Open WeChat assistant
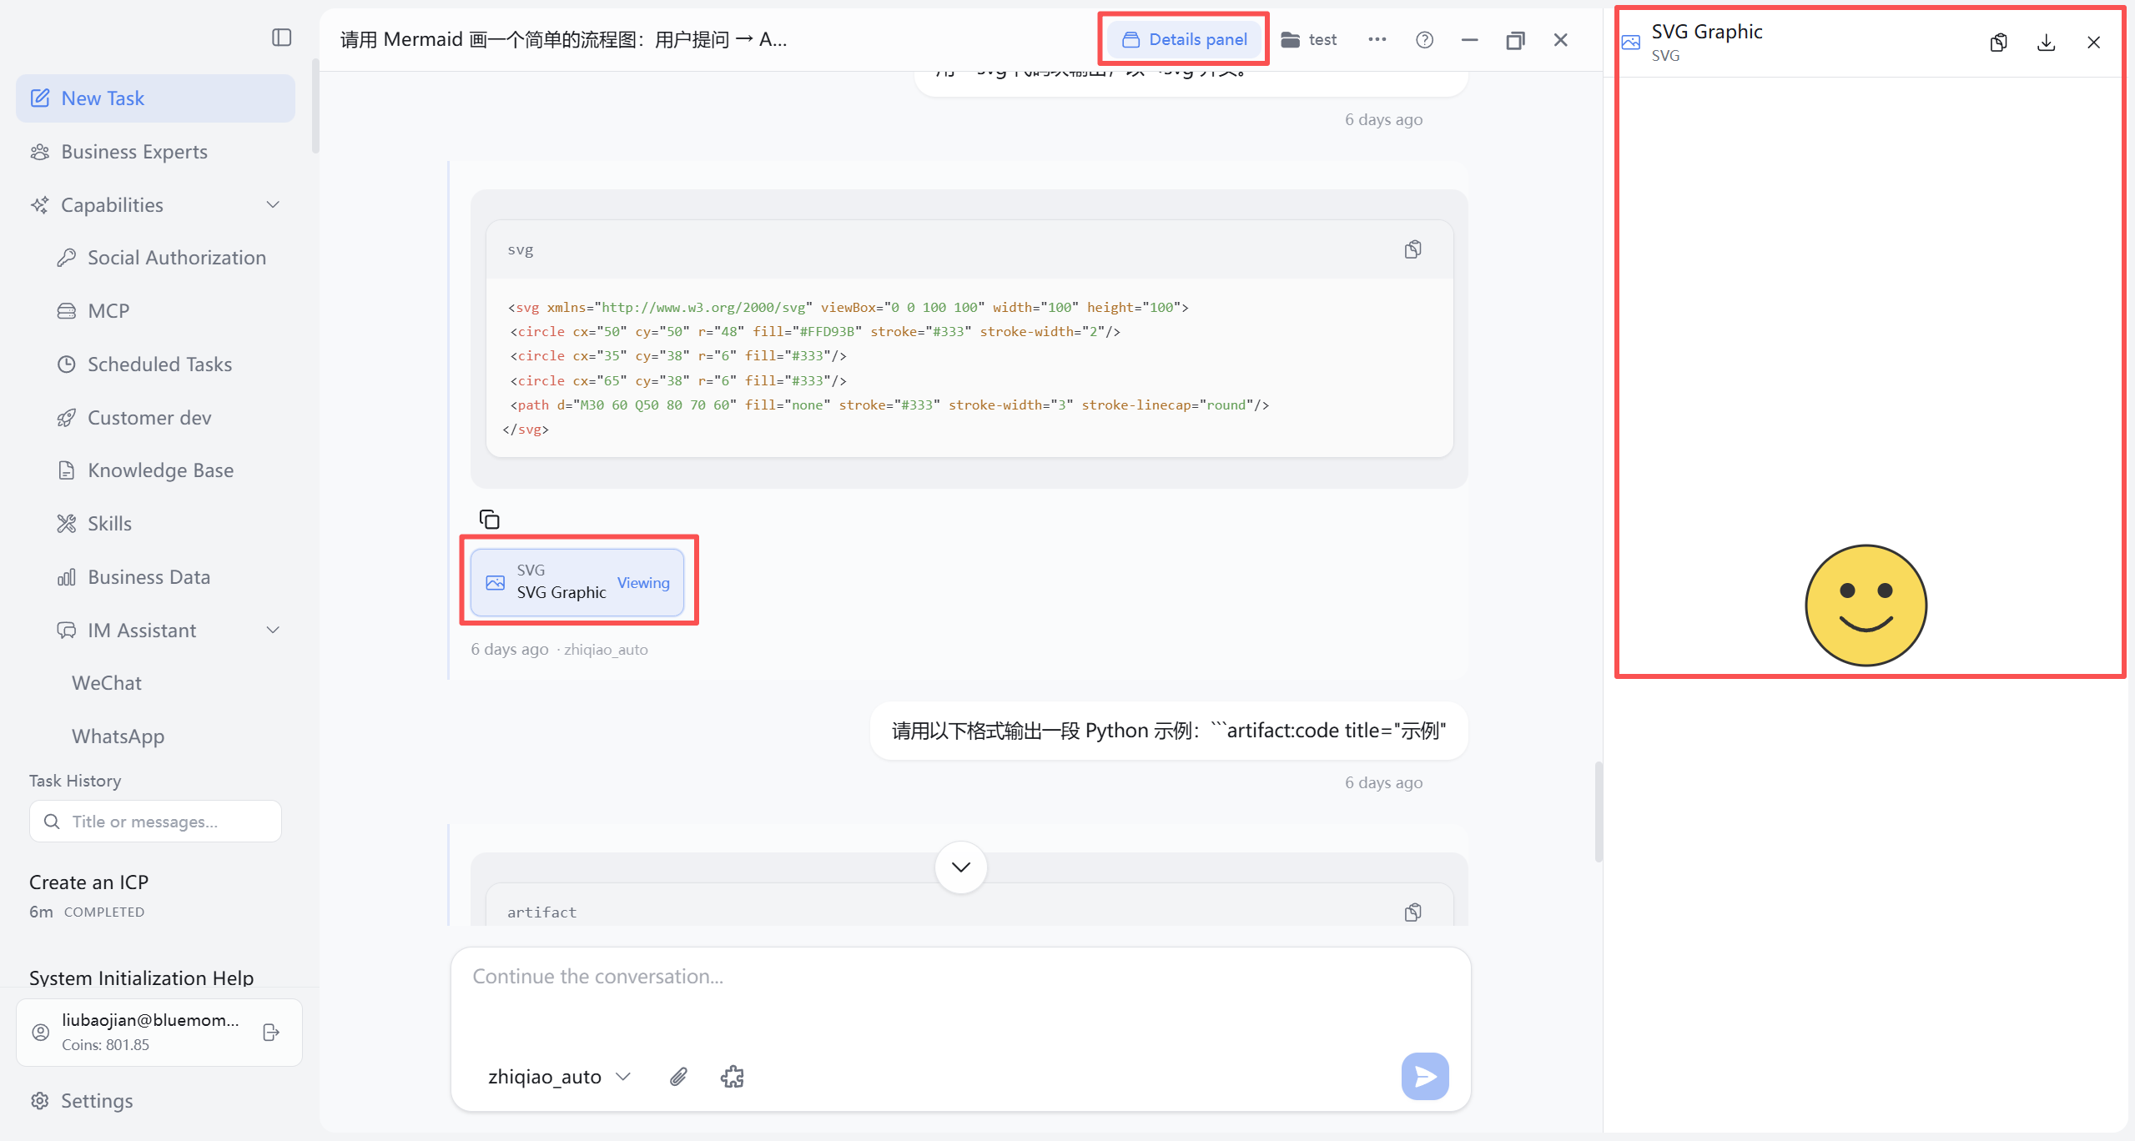Image resolution: width=2135 pixels, height=1141 pixels. click(x=107, y=683)
